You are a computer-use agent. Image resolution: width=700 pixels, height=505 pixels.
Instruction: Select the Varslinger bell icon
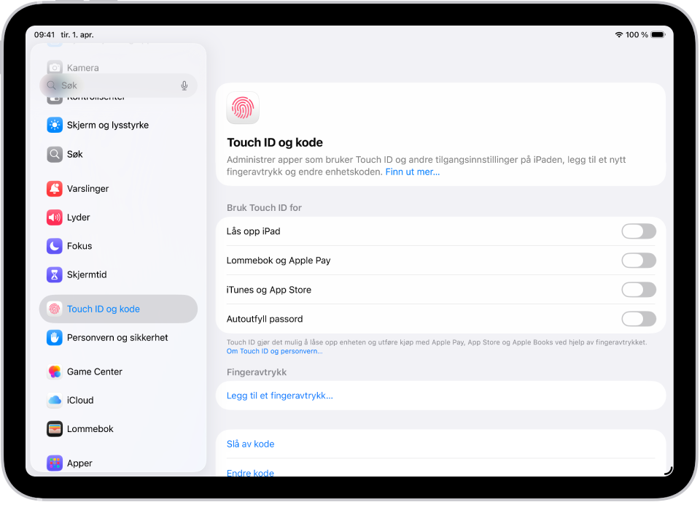[55, 188]
